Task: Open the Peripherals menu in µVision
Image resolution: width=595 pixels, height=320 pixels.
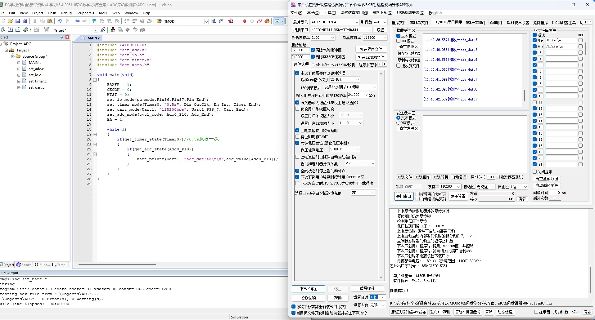Action: click(85, 13)
